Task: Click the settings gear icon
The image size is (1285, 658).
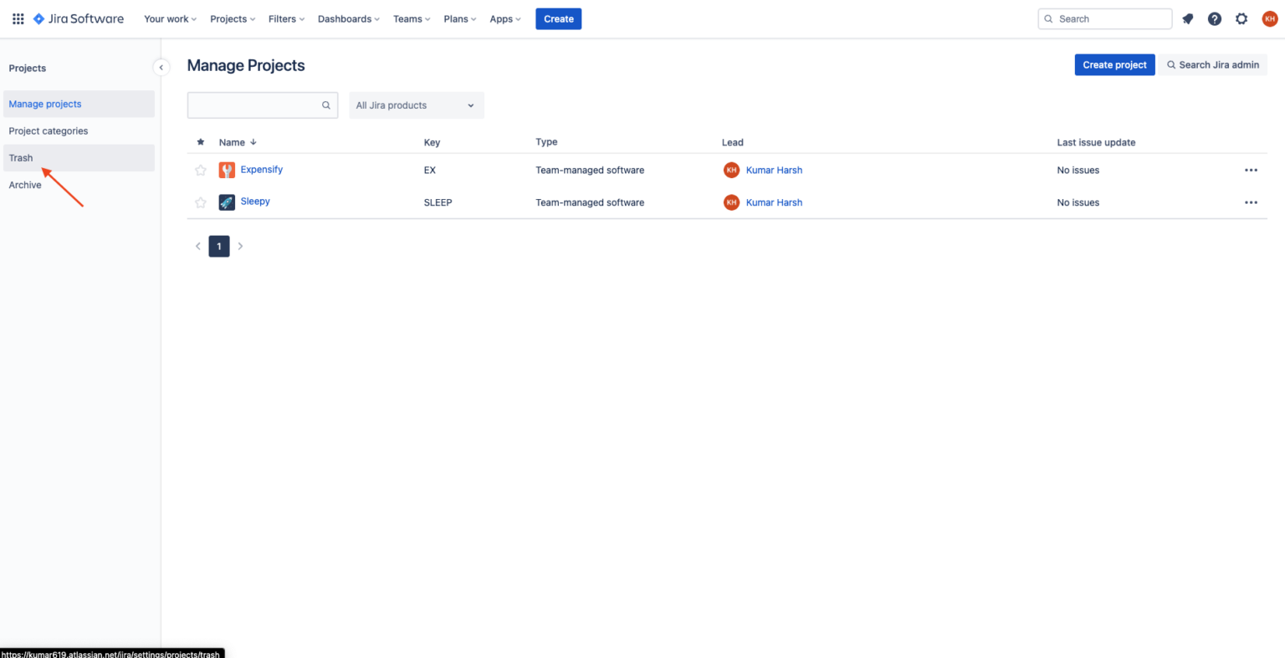Action: 1241,18
